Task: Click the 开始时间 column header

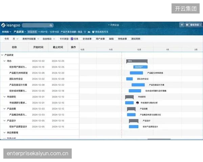Action: click(38, 47)
